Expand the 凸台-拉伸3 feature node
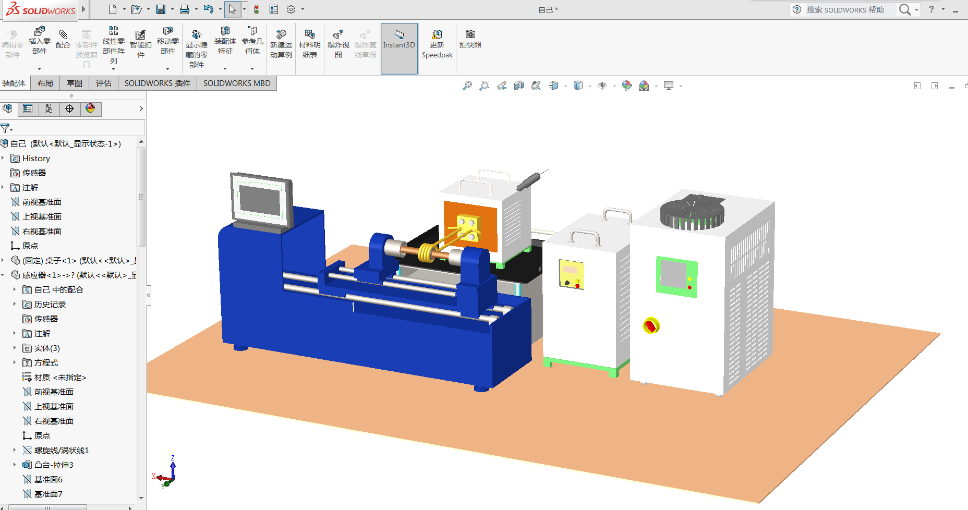This screenshot has height=510, width=968. click(x=15, y=465)
